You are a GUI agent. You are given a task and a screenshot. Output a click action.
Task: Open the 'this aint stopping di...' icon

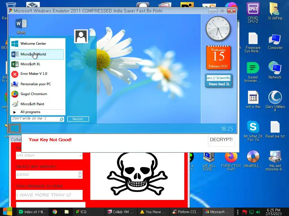pyautogui.click(x=275, y=161)
